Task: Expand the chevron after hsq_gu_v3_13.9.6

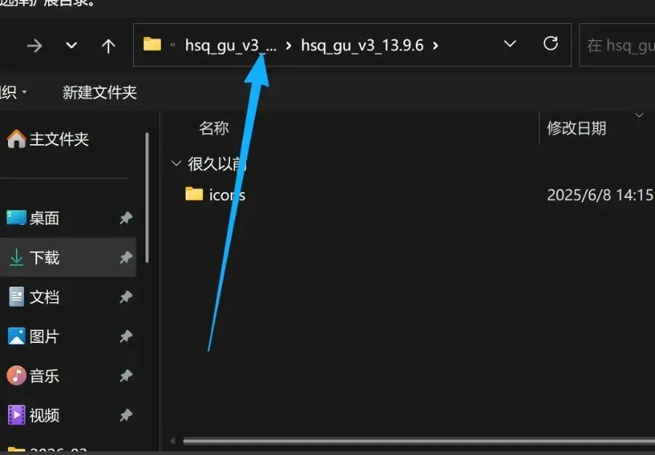Action: click(436, 45)
